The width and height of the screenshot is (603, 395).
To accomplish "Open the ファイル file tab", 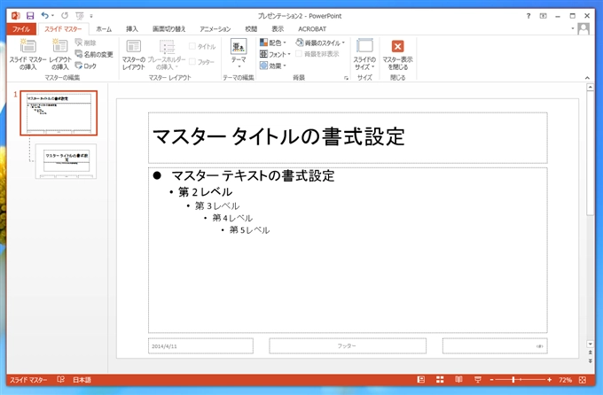I will coord(21,29).
